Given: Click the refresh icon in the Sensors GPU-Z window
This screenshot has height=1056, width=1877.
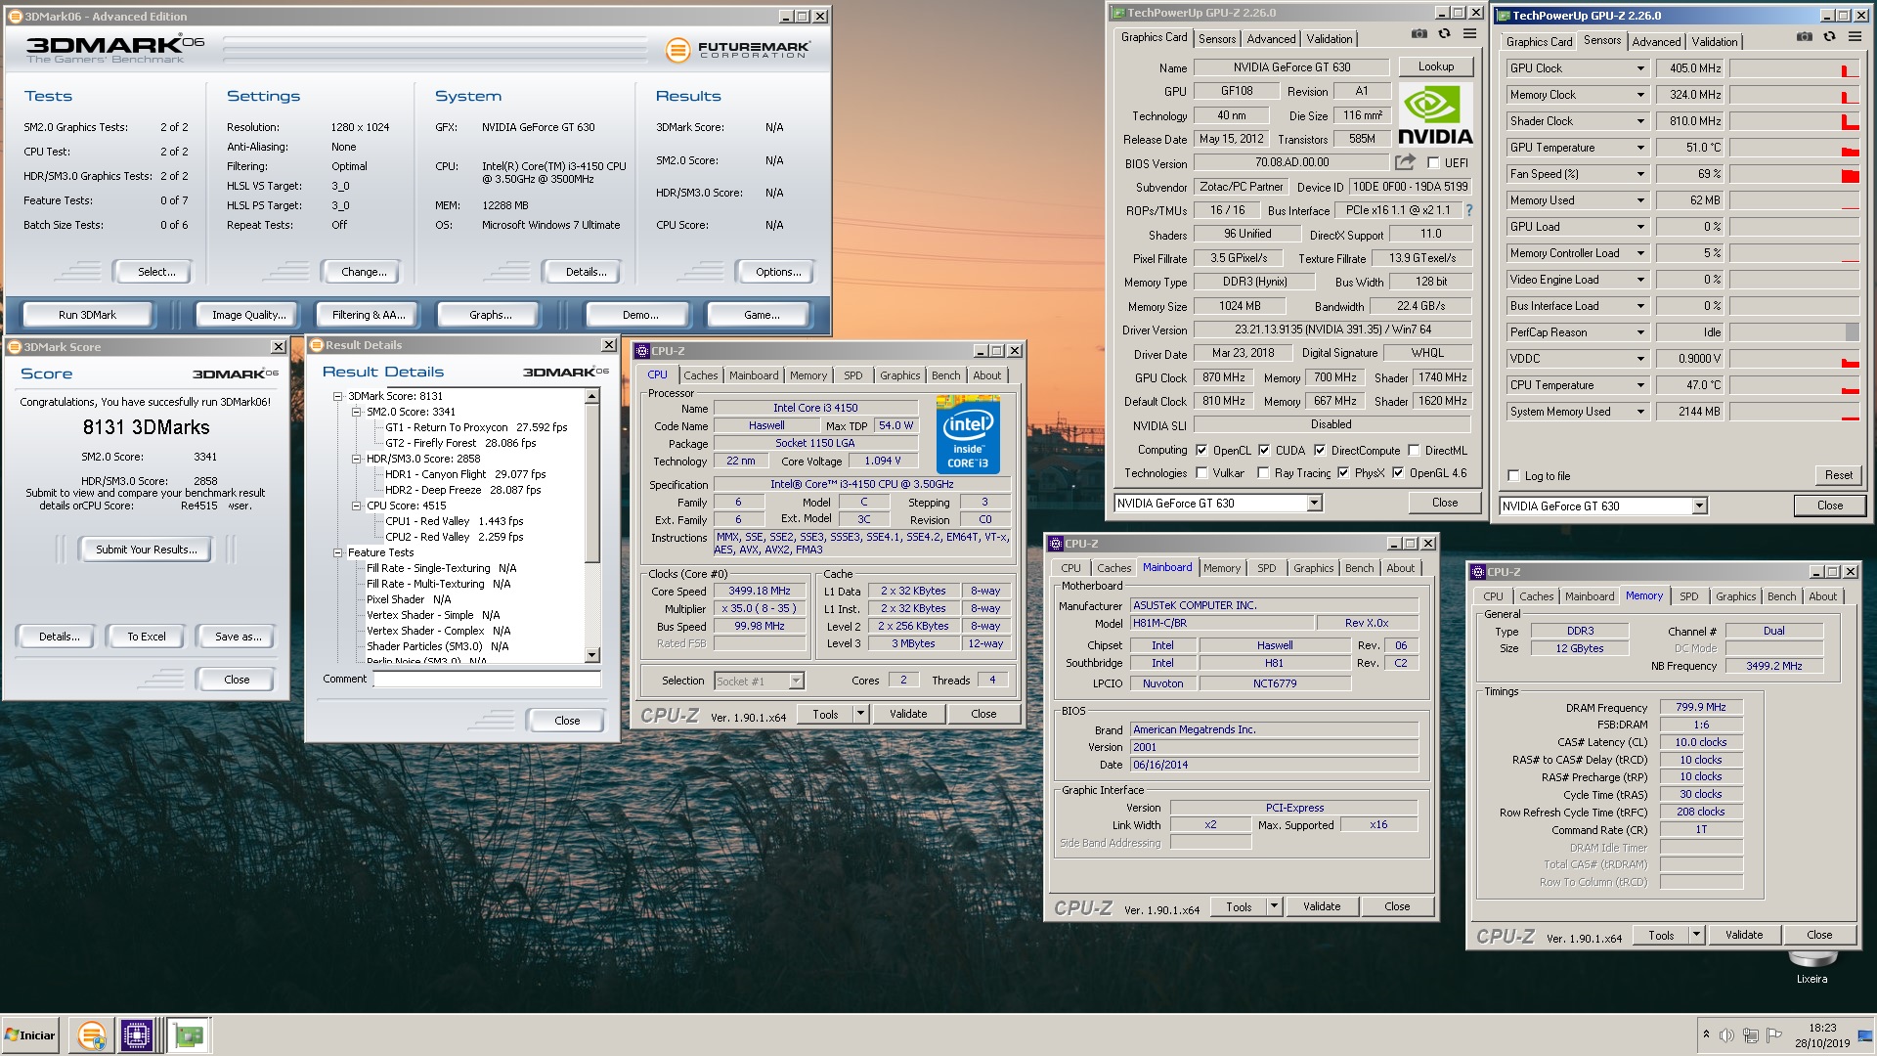Looking at the screenshot, I should click(x=1829, y=37).
